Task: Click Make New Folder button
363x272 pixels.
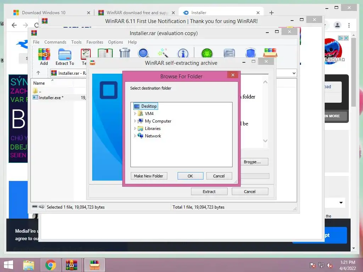Action: point(149,176)
